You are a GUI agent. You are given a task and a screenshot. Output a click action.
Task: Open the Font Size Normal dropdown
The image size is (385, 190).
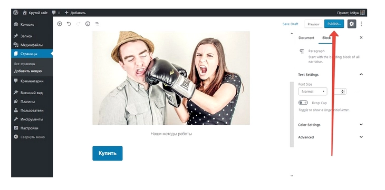313,92
